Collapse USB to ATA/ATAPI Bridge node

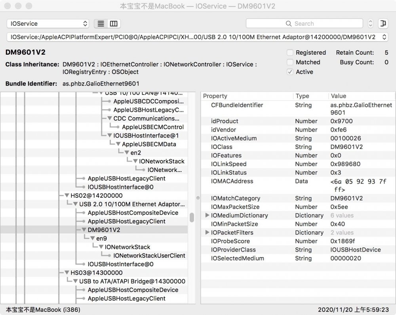(x=75, y=281)
